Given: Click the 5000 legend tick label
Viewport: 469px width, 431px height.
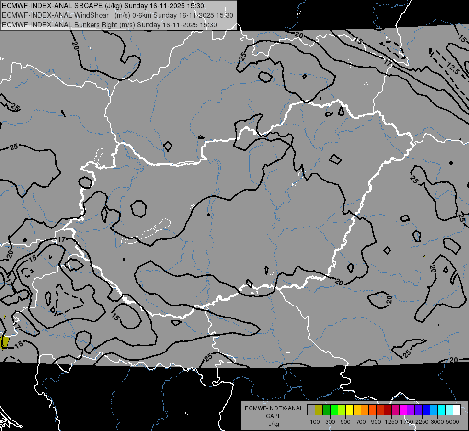Looking at the screenshot, I should (x=453, y=422).
